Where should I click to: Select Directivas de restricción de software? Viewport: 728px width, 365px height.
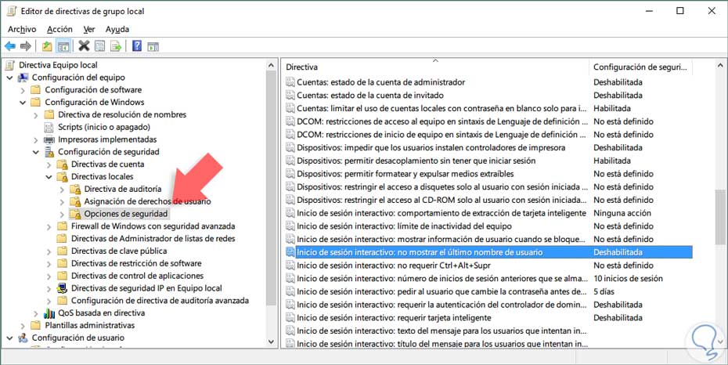pyautogui.click(x=136, y=263)
